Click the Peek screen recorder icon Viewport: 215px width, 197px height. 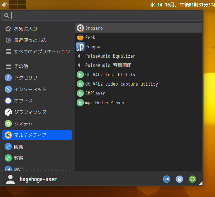click(80, 37)
